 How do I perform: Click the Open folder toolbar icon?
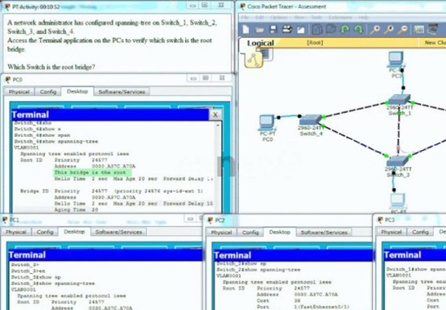pyautogui.click(x=260, y=30)
